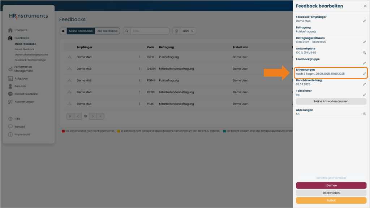Click the Impressum info icon
Viewport: 370px width, 208px height.
click(10, 134)
